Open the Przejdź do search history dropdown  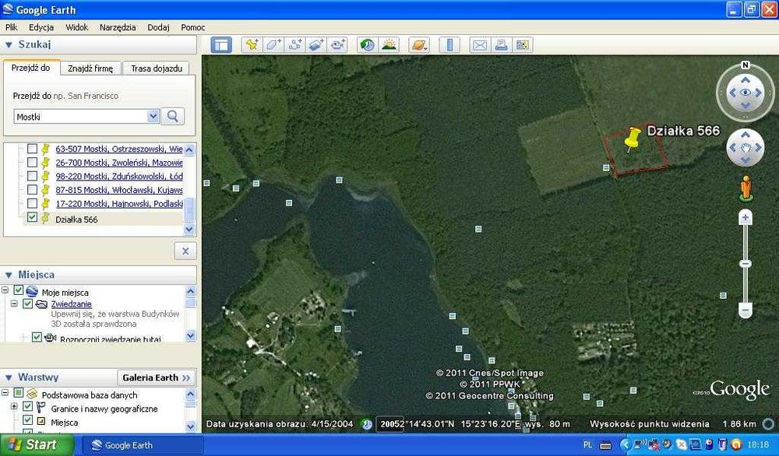[x=153, y=117]
